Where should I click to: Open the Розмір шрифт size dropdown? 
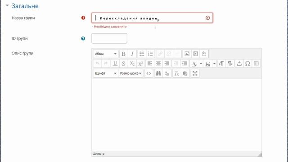[x=130, y=73]
